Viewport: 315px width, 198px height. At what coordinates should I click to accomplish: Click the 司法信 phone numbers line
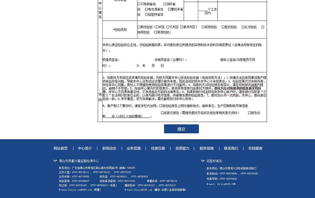pos(88,185)
